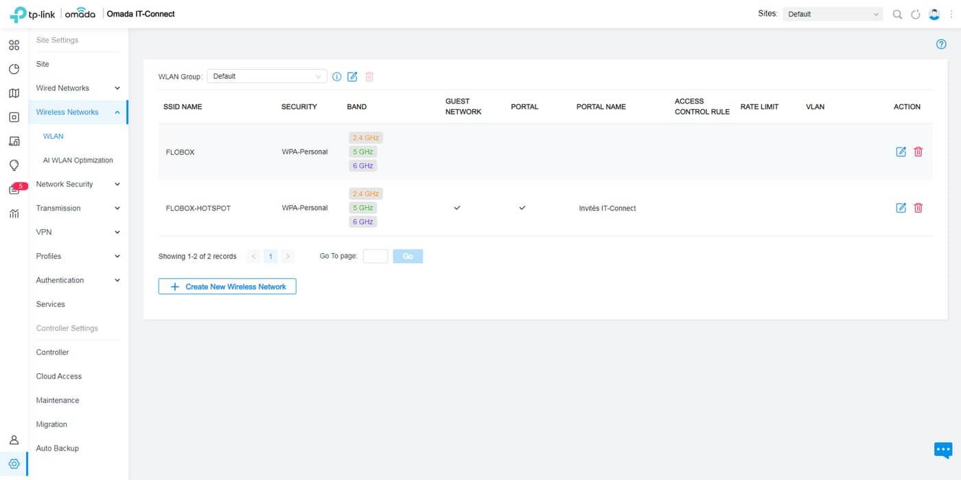Click inside the Go To page input field
Viewport: 961px width, 480px height.
pyautogui.click(x=375, y=255)
